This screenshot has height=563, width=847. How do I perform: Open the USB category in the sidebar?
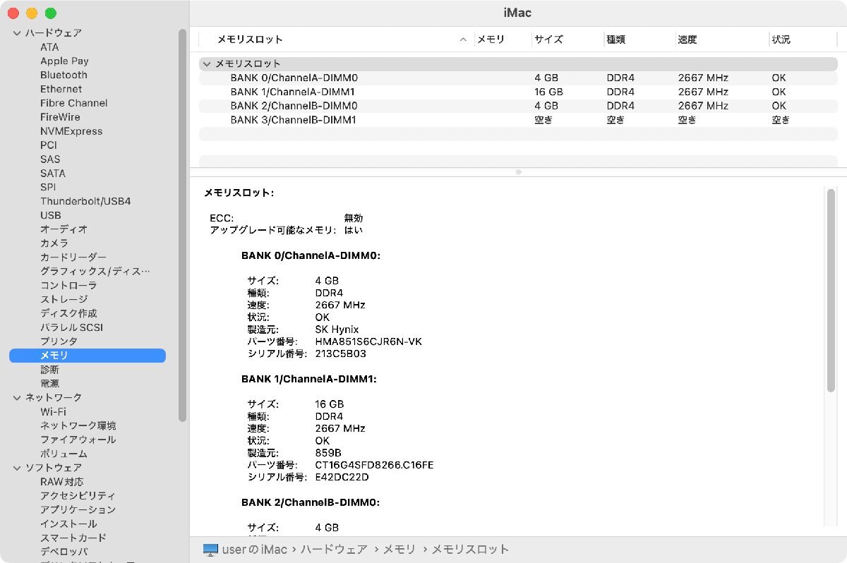(49, 215)
